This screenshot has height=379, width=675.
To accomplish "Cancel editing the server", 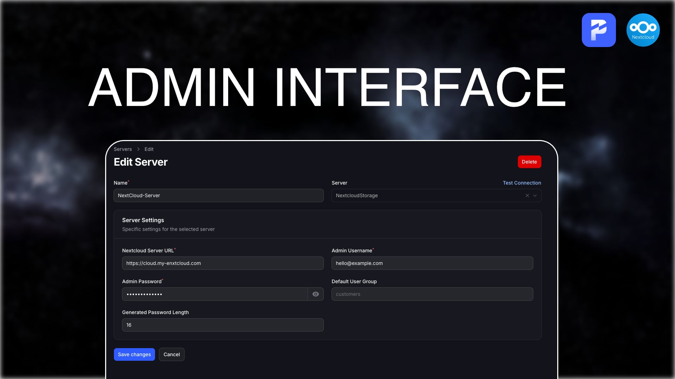I will click(x=172, y=354).
